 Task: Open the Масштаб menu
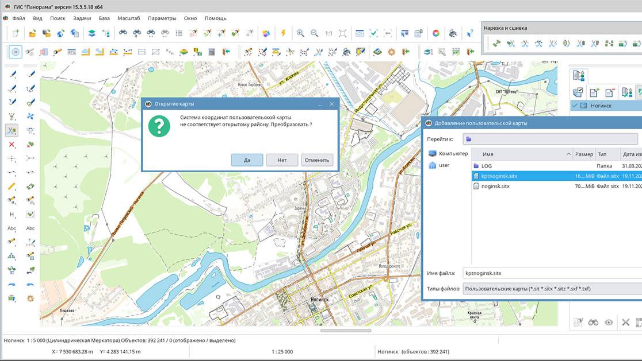tap(129, 18)
